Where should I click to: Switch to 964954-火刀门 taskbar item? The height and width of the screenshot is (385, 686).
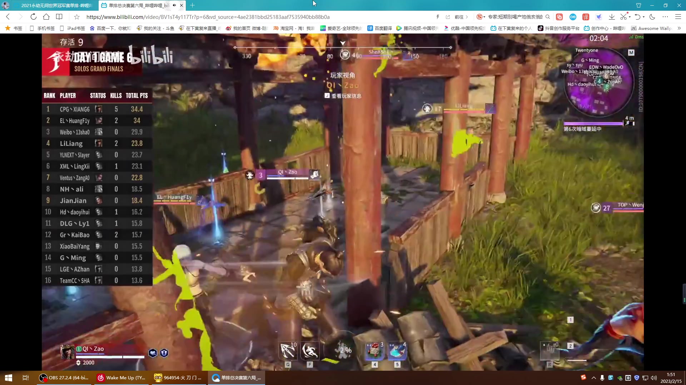[179, 378]
